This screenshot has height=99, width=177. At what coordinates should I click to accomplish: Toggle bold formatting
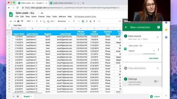(x=83, y=21)
